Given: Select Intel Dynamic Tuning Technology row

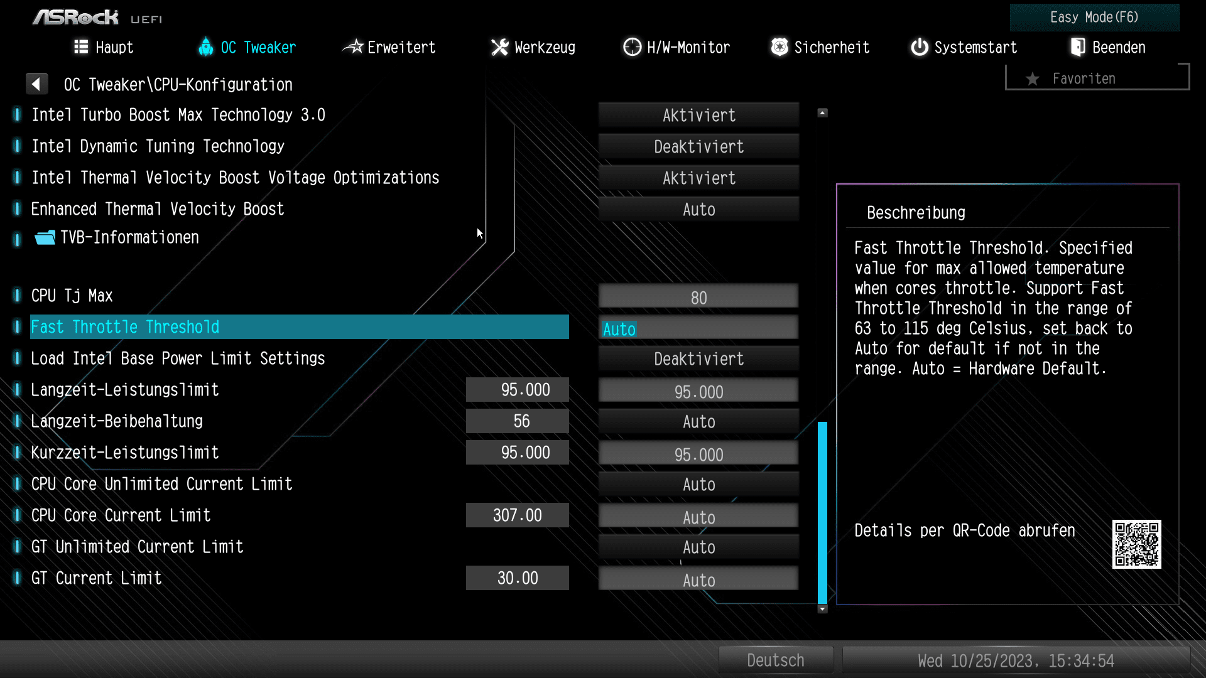Looking at the screenshot, I should point(158,146).
